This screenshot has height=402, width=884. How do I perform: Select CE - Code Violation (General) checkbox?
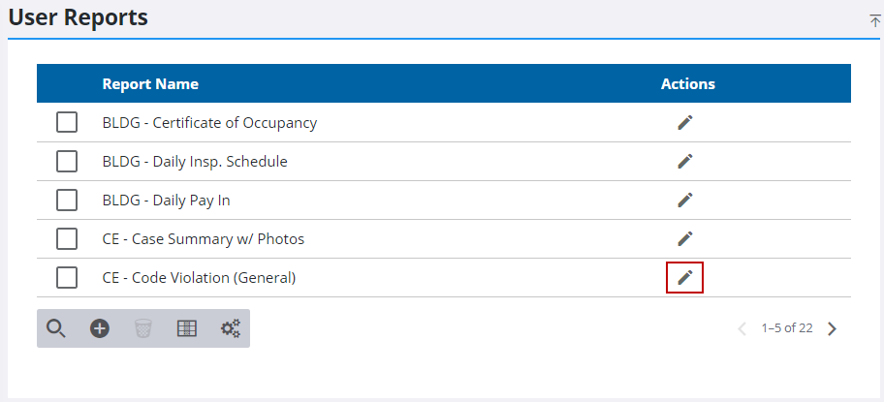tap(67, 278)
